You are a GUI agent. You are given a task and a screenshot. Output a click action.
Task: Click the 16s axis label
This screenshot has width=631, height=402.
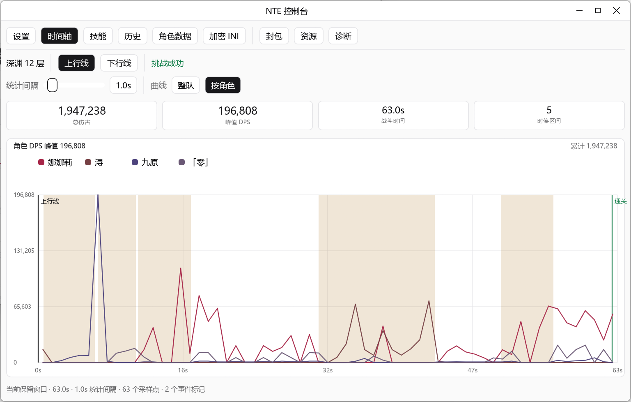(183, 370)
